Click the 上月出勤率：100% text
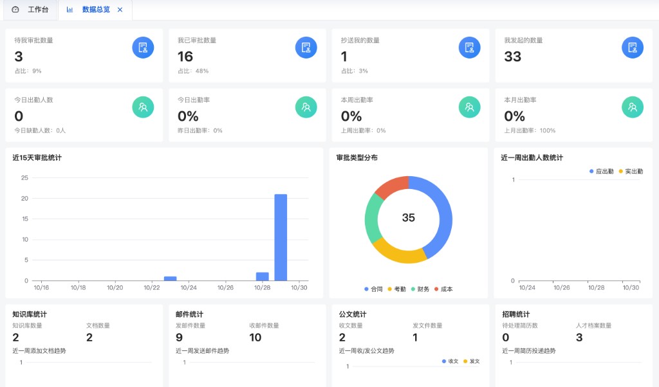Image resolution: width=659 pixels, height=387 pixels. click(x=530, y=130)
